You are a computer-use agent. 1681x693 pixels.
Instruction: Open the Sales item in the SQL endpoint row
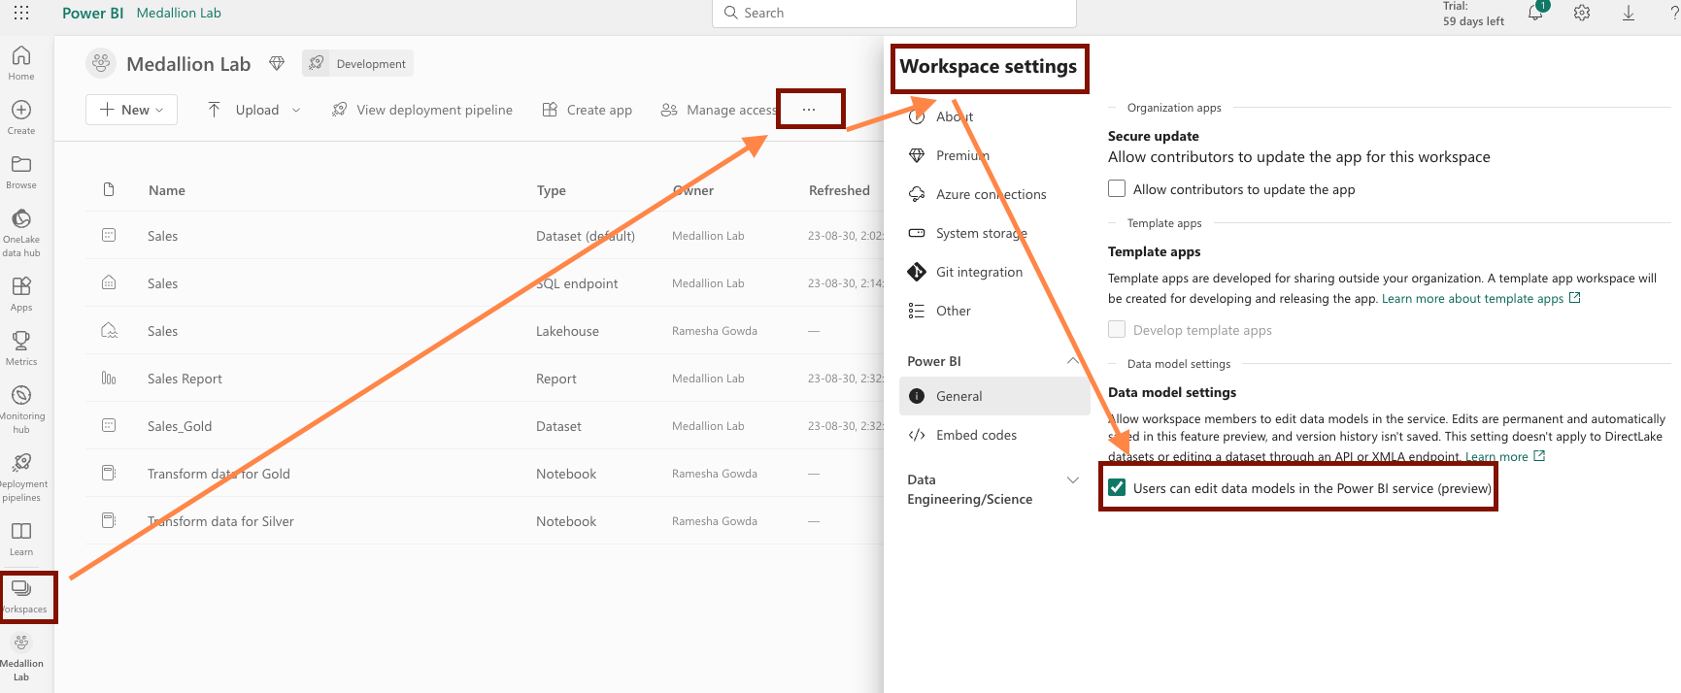pyautogui.click(x=162, y=283)
